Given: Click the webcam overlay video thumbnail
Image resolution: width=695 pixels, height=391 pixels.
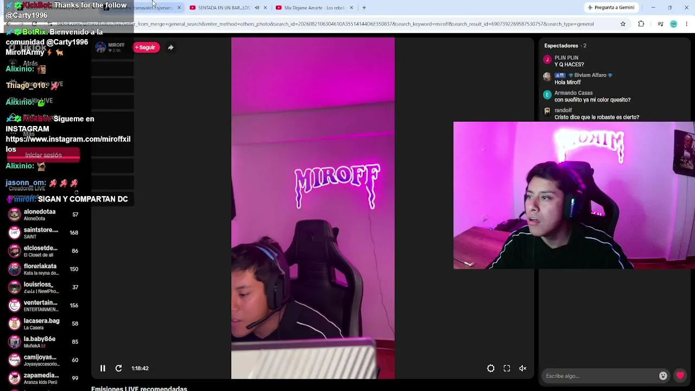Looking at the screenshot, I should (574, 195).
